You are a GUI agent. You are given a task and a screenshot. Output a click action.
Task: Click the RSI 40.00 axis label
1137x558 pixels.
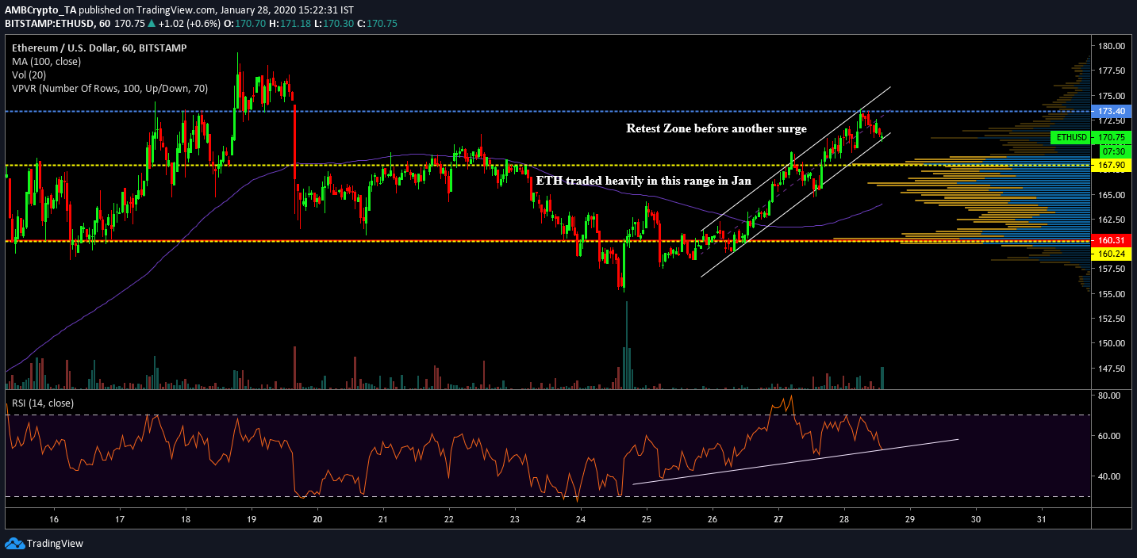pos(1111,476)
